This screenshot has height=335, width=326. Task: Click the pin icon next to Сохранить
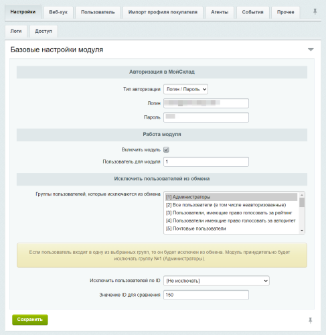[x=310, y=320]
